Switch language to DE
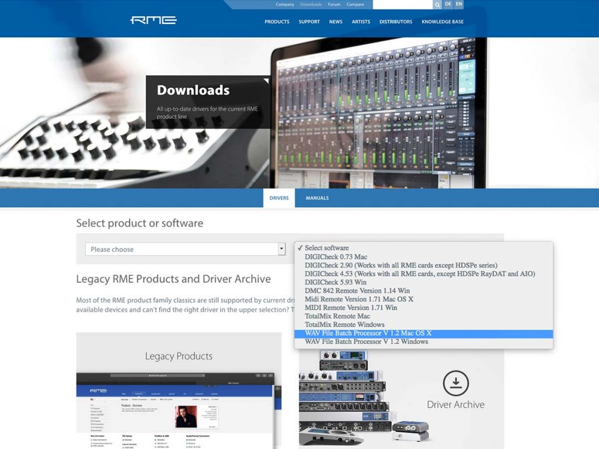This screenshot has height=449, width=599. [x=447, y=4]
